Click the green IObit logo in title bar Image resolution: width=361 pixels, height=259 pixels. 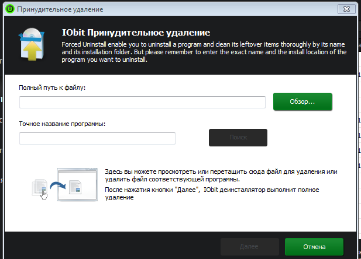coord(10,9)
